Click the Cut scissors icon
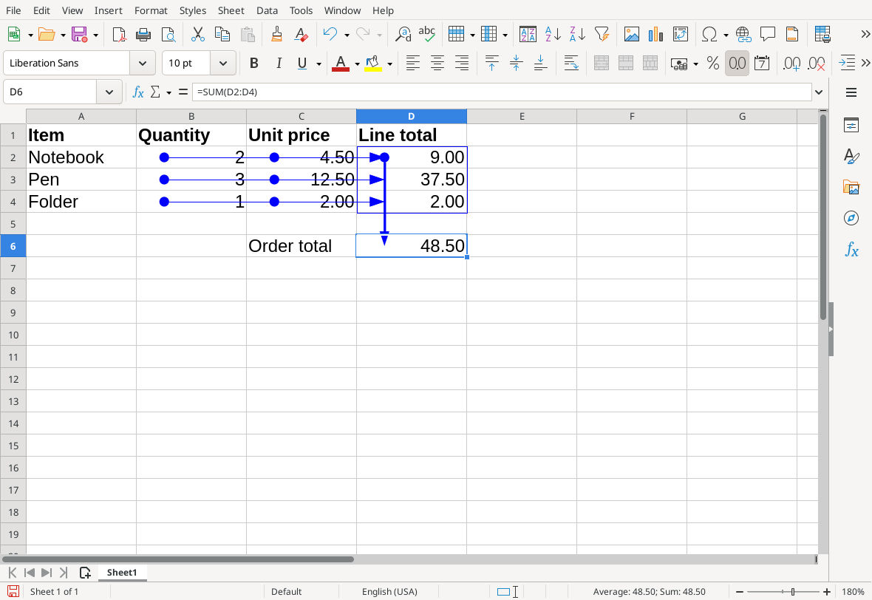The image size is (872, 600). pos(198,35)
